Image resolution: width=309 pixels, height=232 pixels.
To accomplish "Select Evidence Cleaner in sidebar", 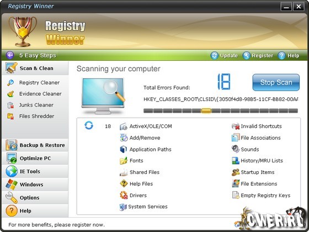I will tap(40, 94).
